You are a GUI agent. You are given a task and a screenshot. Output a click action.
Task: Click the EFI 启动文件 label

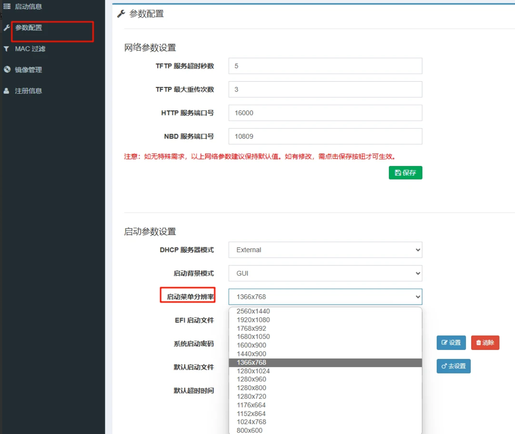pos(194,320)
